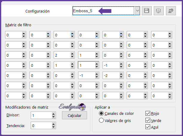Viewport: 183px width, 136px height.
Task: Expand the Configuración preset dropdown arrow
Action: point(137,11)
